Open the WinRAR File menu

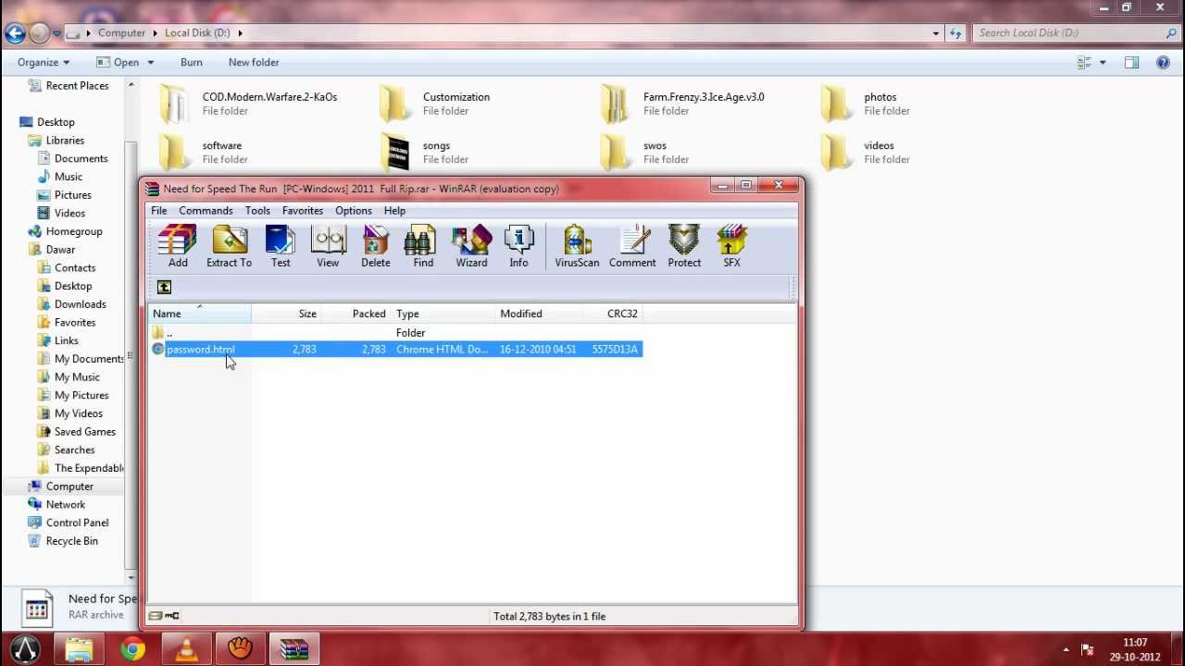(159, 211)
